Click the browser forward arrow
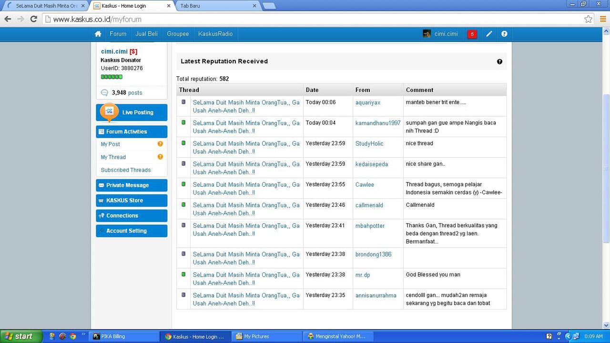Screen dimensions: 610x343 (20, 19)
